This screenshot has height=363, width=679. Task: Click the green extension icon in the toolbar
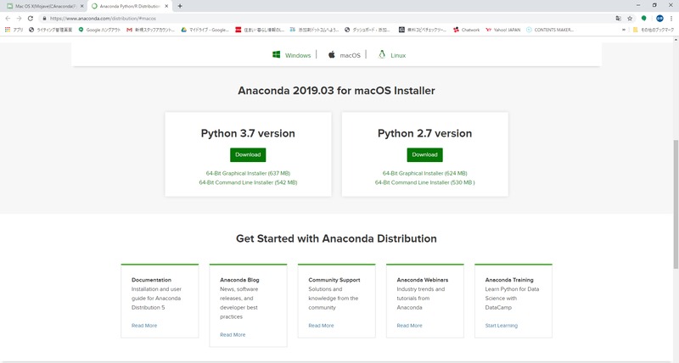pyautogui.click(x=644, y=19)
